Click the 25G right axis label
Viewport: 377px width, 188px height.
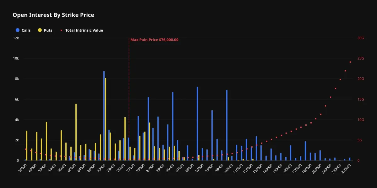pyautogui.click(x=360, y=58)
